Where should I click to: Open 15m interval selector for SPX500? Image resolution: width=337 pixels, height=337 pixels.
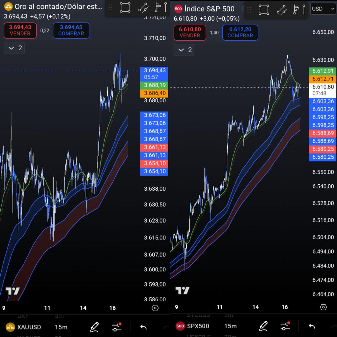point(230,326)
